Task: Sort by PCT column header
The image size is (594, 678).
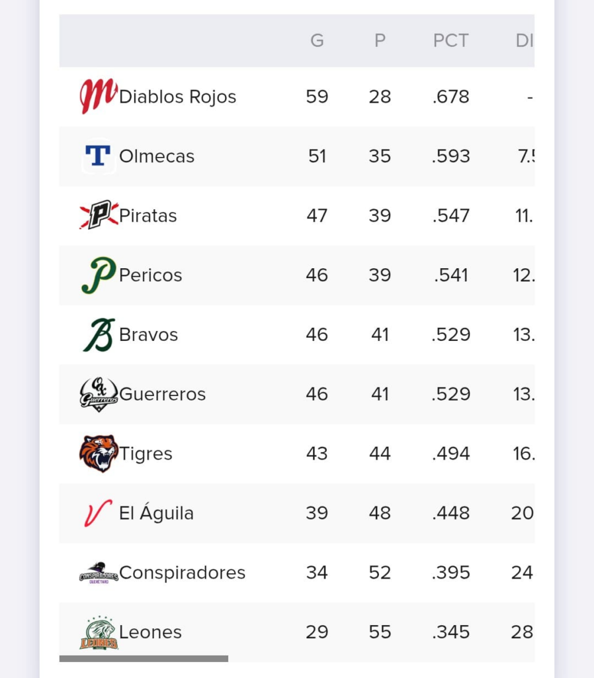Action: 450,40
